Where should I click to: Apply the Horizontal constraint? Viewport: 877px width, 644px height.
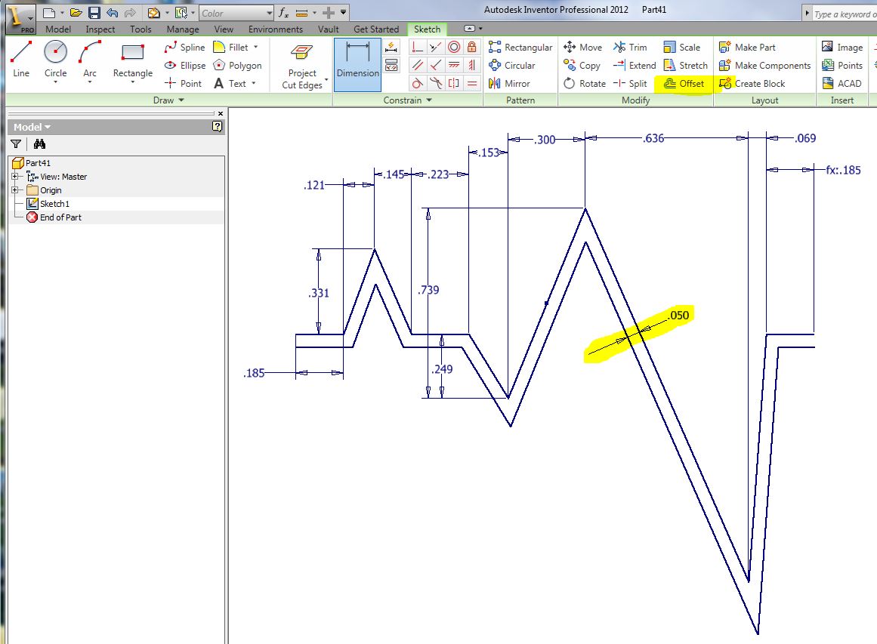[x=454, y=66]
